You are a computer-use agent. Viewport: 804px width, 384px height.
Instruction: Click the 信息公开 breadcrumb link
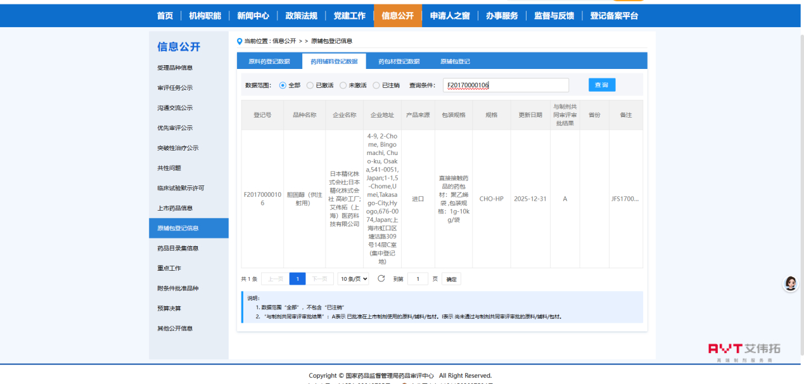pos(284,41)
